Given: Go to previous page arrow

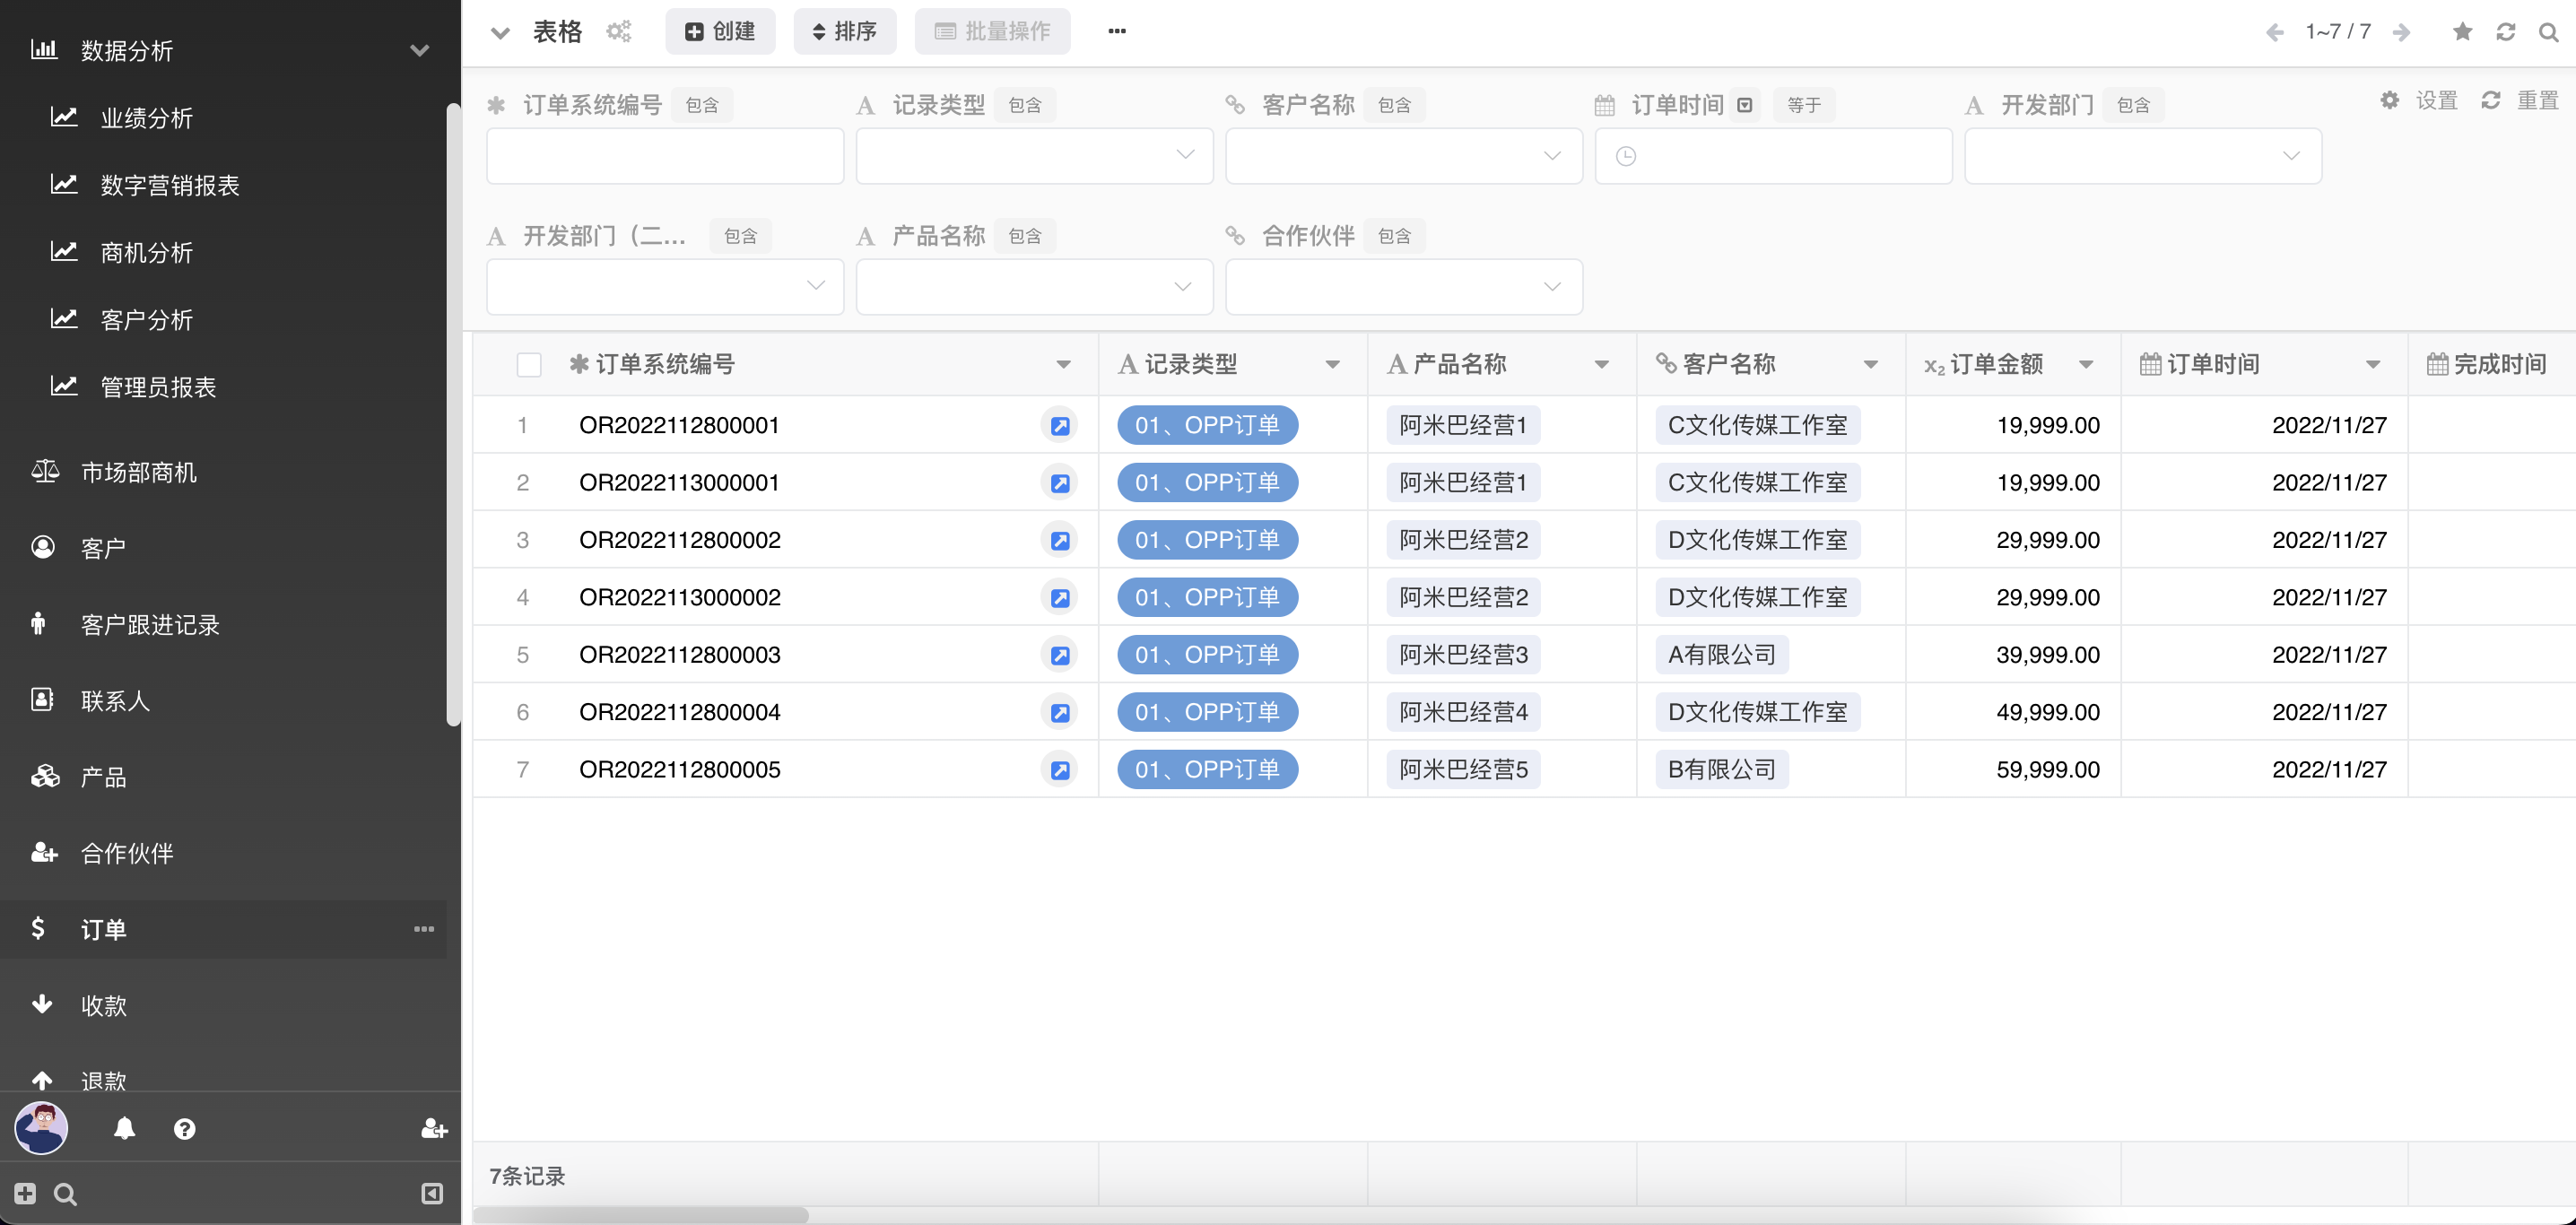Looking at the screenshot, I should coord(2275,32).
